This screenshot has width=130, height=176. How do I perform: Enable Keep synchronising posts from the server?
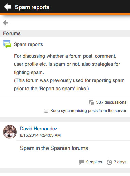pyautogui.click(x=46, y=111)
